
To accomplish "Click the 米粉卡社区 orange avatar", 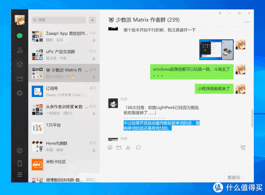I will click(37, 165).
